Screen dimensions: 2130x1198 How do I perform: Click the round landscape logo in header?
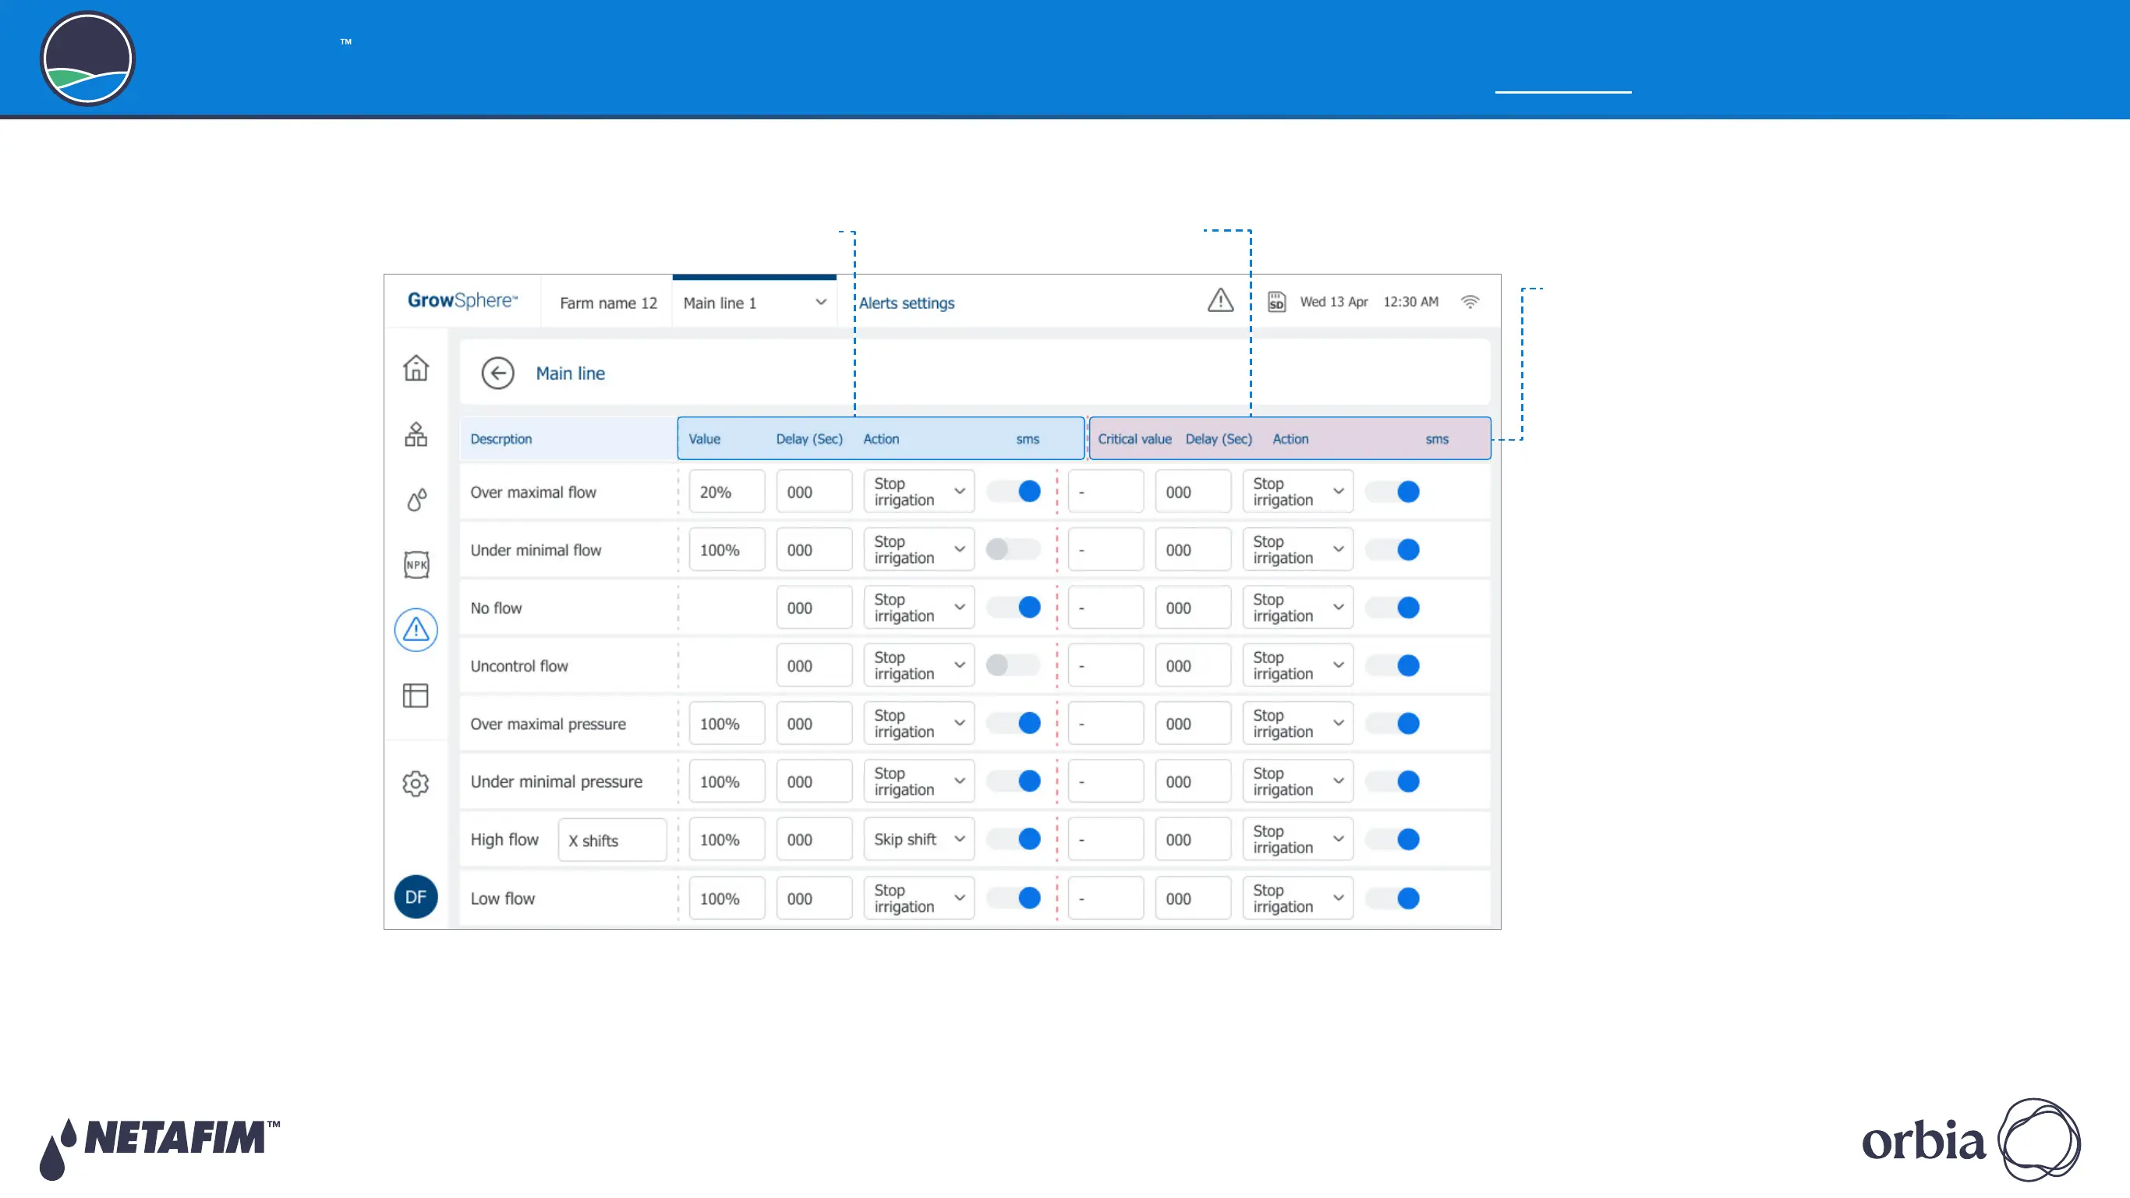pyautogui.click(x=87, y=58)
